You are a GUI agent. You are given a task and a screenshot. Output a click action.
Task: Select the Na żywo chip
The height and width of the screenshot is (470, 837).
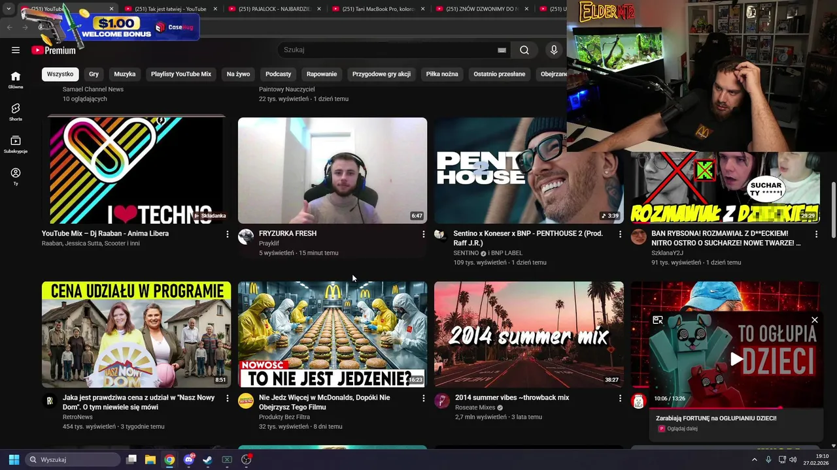click(x=238, y=74)
